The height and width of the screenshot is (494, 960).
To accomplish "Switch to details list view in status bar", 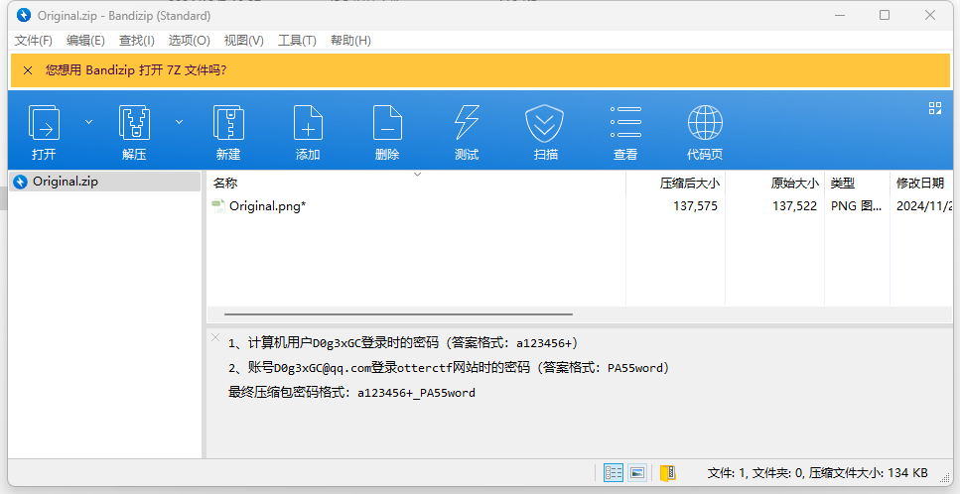I will (613, 472).
